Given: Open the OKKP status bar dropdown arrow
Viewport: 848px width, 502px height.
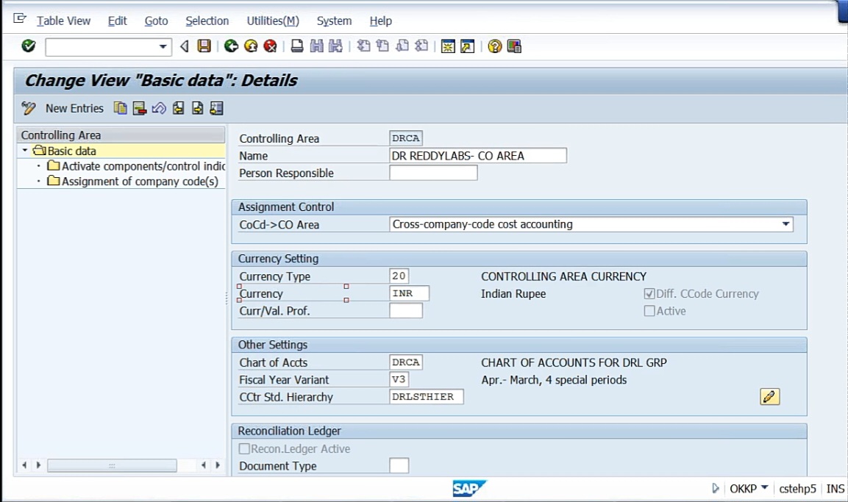Looking at the screenshot, I should (765, 488).
